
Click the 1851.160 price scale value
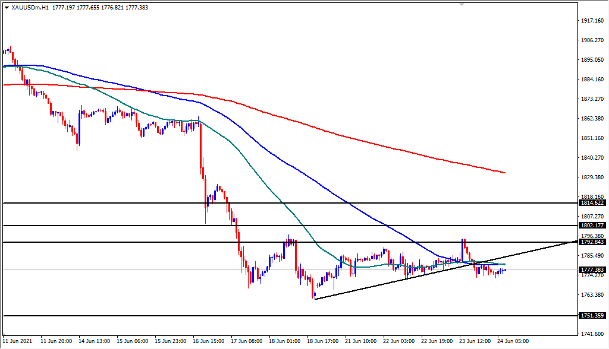593,138
